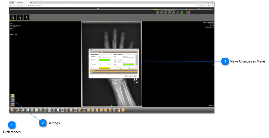Select the color picker eyedropper tool
This screenshot has height=138, width=269.
coord(67,110)
